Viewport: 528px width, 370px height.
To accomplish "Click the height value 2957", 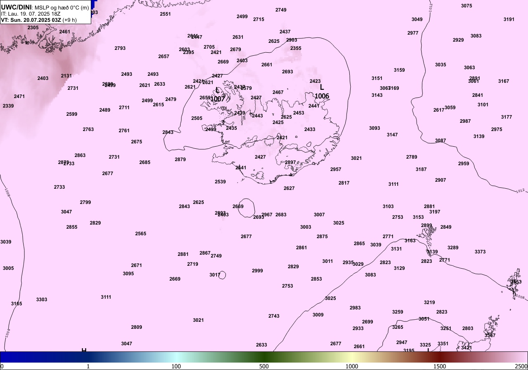I will 336,169.
